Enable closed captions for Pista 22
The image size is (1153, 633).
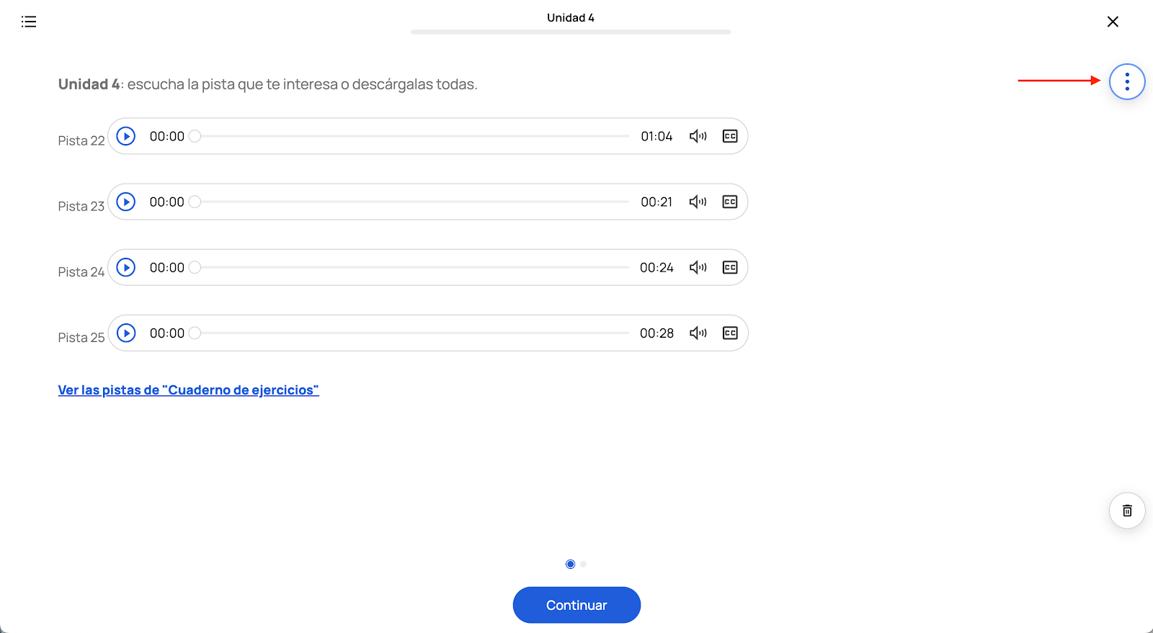pyautogui.click(x=730, y=136)
